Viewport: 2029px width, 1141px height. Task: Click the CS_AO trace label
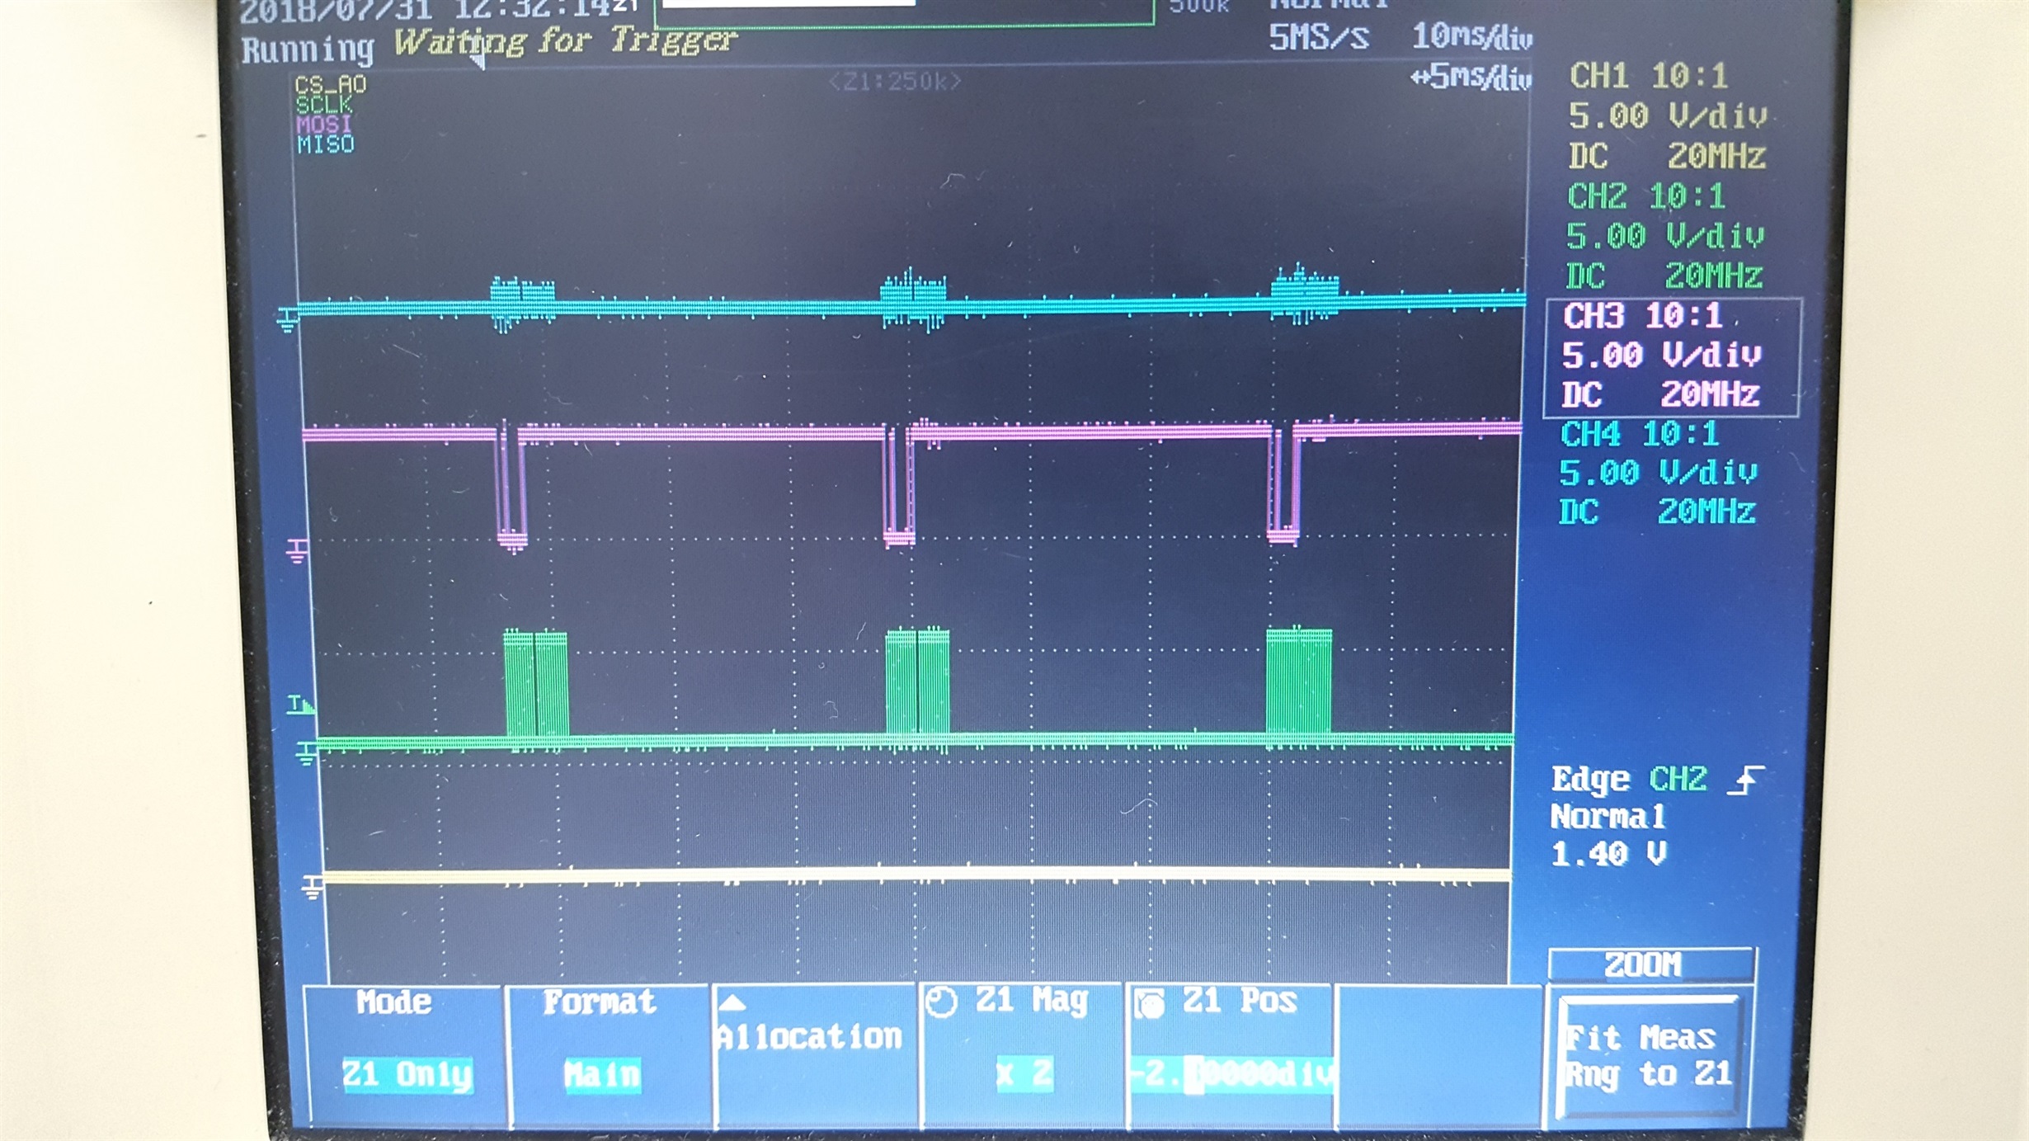(x=330, y=84)
